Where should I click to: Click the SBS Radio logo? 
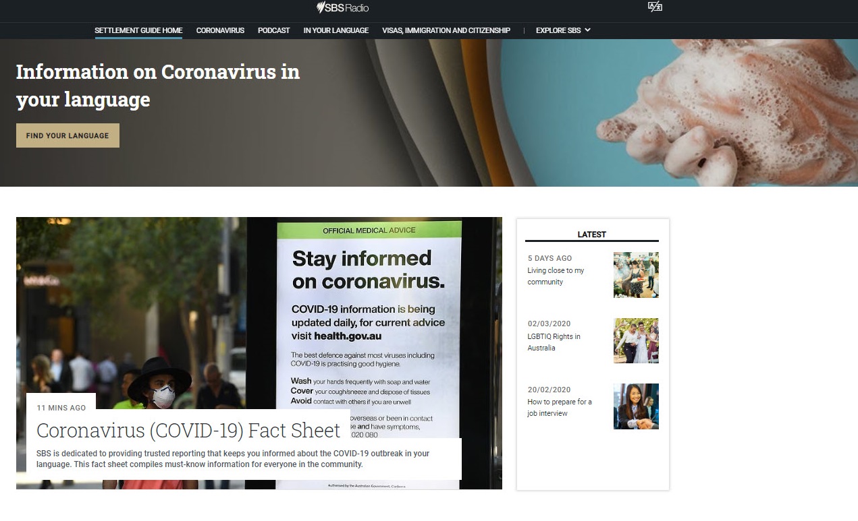(x=343, y=8)
